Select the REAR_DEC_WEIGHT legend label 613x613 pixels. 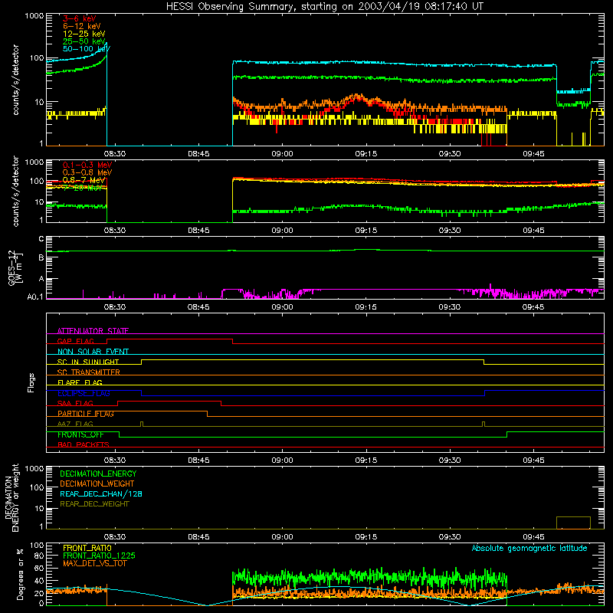pyautogui.click(x=94, y=504)
